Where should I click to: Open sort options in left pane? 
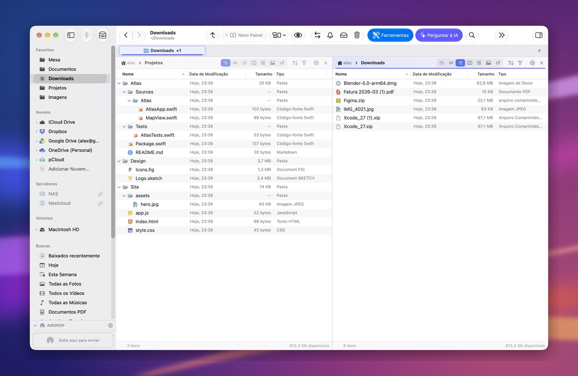(295, 63)
